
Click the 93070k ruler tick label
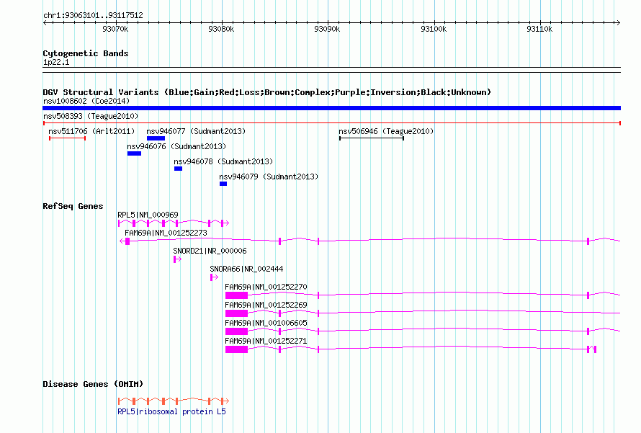[x=115, y=29]
